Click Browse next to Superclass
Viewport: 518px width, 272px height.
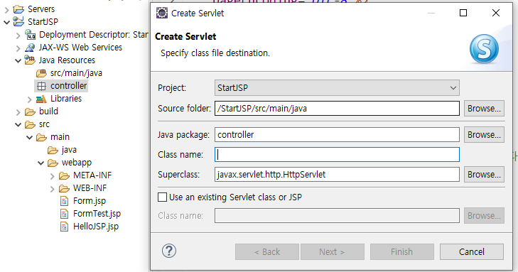(484, 174)
